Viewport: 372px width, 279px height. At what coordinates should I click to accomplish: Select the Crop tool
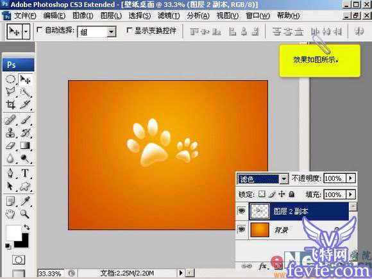[x=10, y=105]
